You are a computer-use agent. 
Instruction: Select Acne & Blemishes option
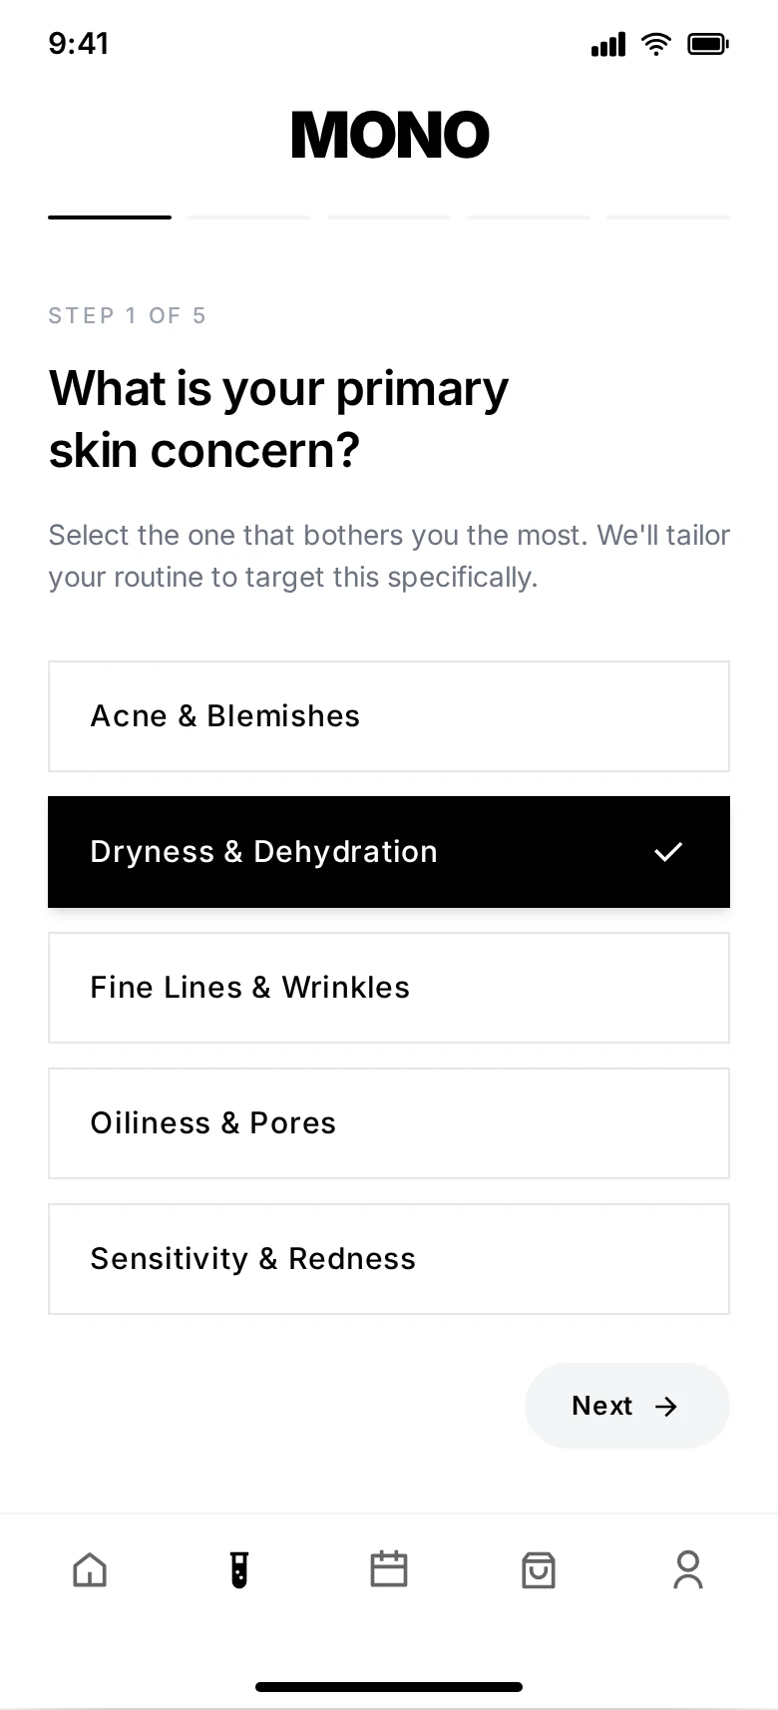tap(389, 716)
